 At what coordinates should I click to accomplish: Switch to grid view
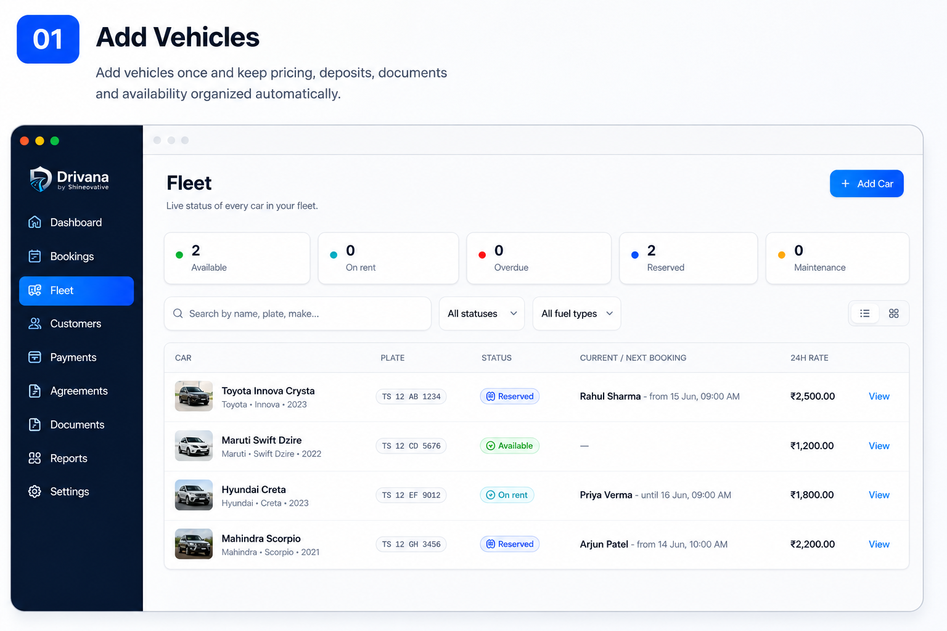click(x=893, y=314)
